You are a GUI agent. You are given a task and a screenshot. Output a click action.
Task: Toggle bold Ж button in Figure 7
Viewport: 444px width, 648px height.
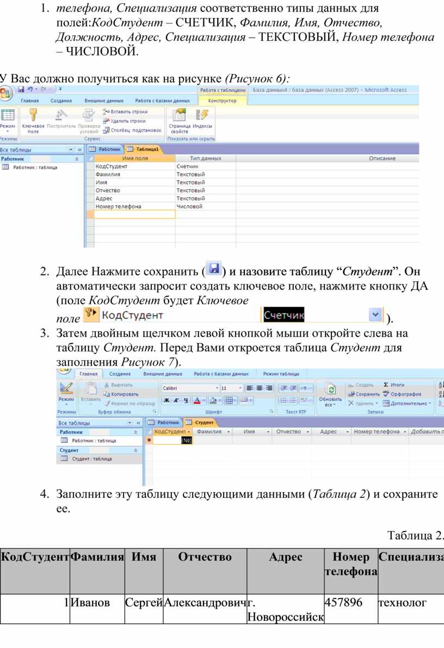click(166, 400)
